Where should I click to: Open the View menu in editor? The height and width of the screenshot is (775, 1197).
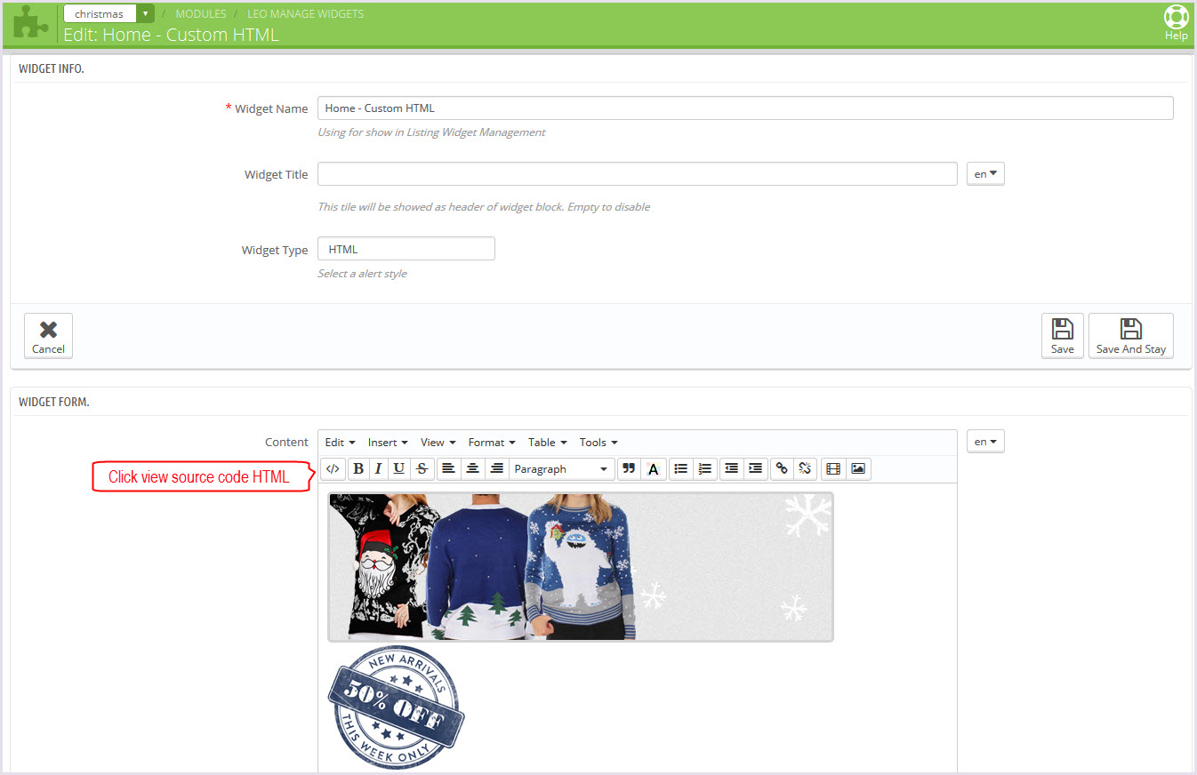438,442
